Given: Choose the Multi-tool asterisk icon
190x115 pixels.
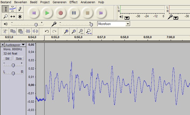Looking at the screenshot, I should click(20, 17).
